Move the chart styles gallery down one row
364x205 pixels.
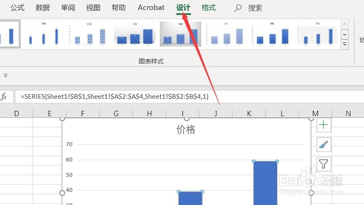pos(345,34)
